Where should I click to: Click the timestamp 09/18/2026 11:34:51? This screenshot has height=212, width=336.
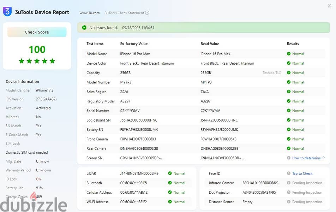[x=138, y=28]
